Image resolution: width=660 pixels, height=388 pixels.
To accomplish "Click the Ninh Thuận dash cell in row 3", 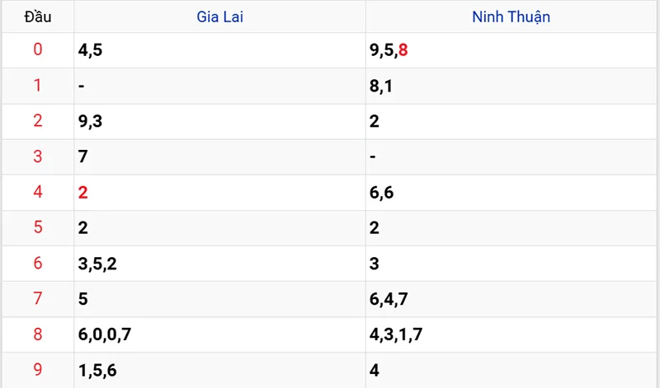I will pyautogui.click(x=374, y=157).
